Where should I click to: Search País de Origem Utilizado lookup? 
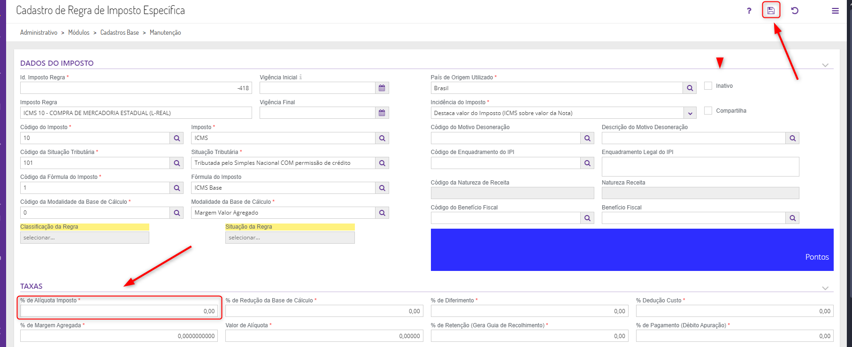point(690,88)
